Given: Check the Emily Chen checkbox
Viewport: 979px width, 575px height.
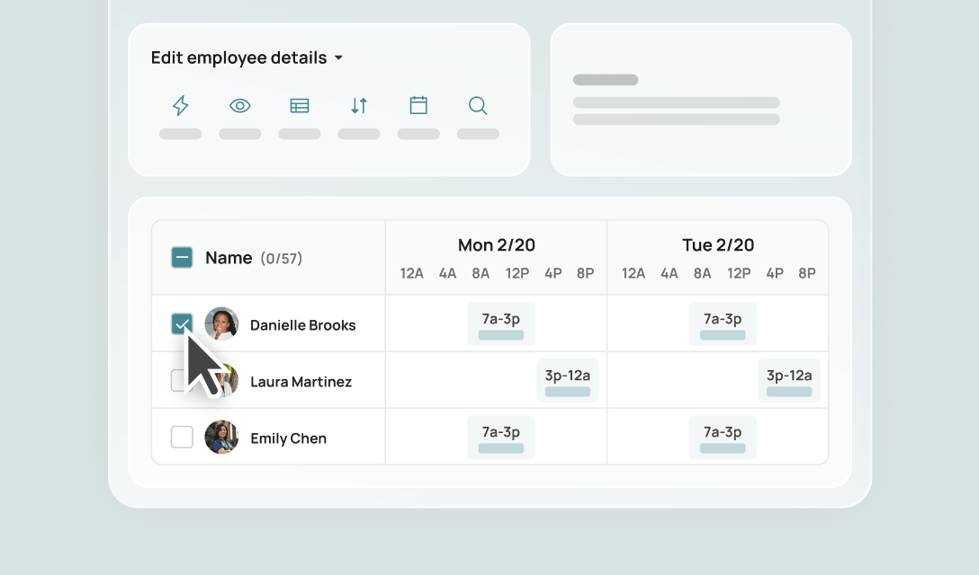Looking at the screenshot, I should 182,437.
